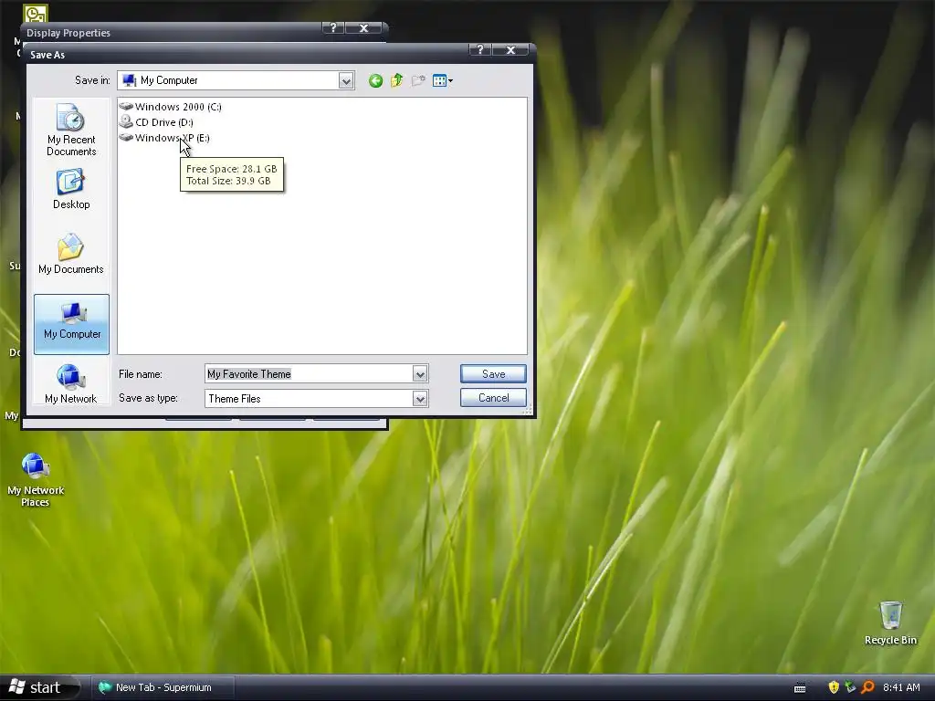This screenshot has height=701, width=935.
Task: Open the start menu
Action: coord(39,688)
